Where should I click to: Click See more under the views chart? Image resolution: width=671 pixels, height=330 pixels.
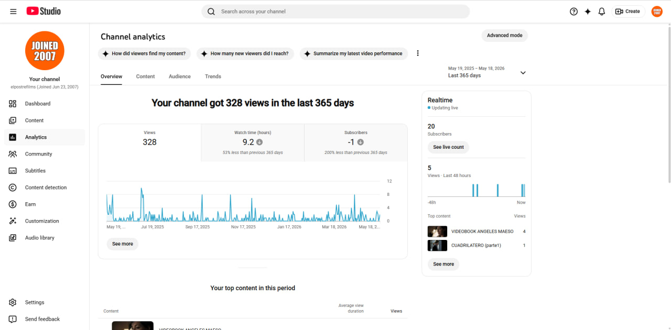pyautogui.click(x=123, y=244)
